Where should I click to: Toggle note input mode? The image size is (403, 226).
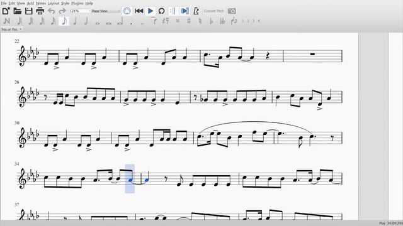click(7, 21)
